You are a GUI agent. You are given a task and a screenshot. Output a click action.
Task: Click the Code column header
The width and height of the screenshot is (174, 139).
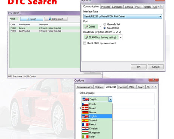(13, 25)
